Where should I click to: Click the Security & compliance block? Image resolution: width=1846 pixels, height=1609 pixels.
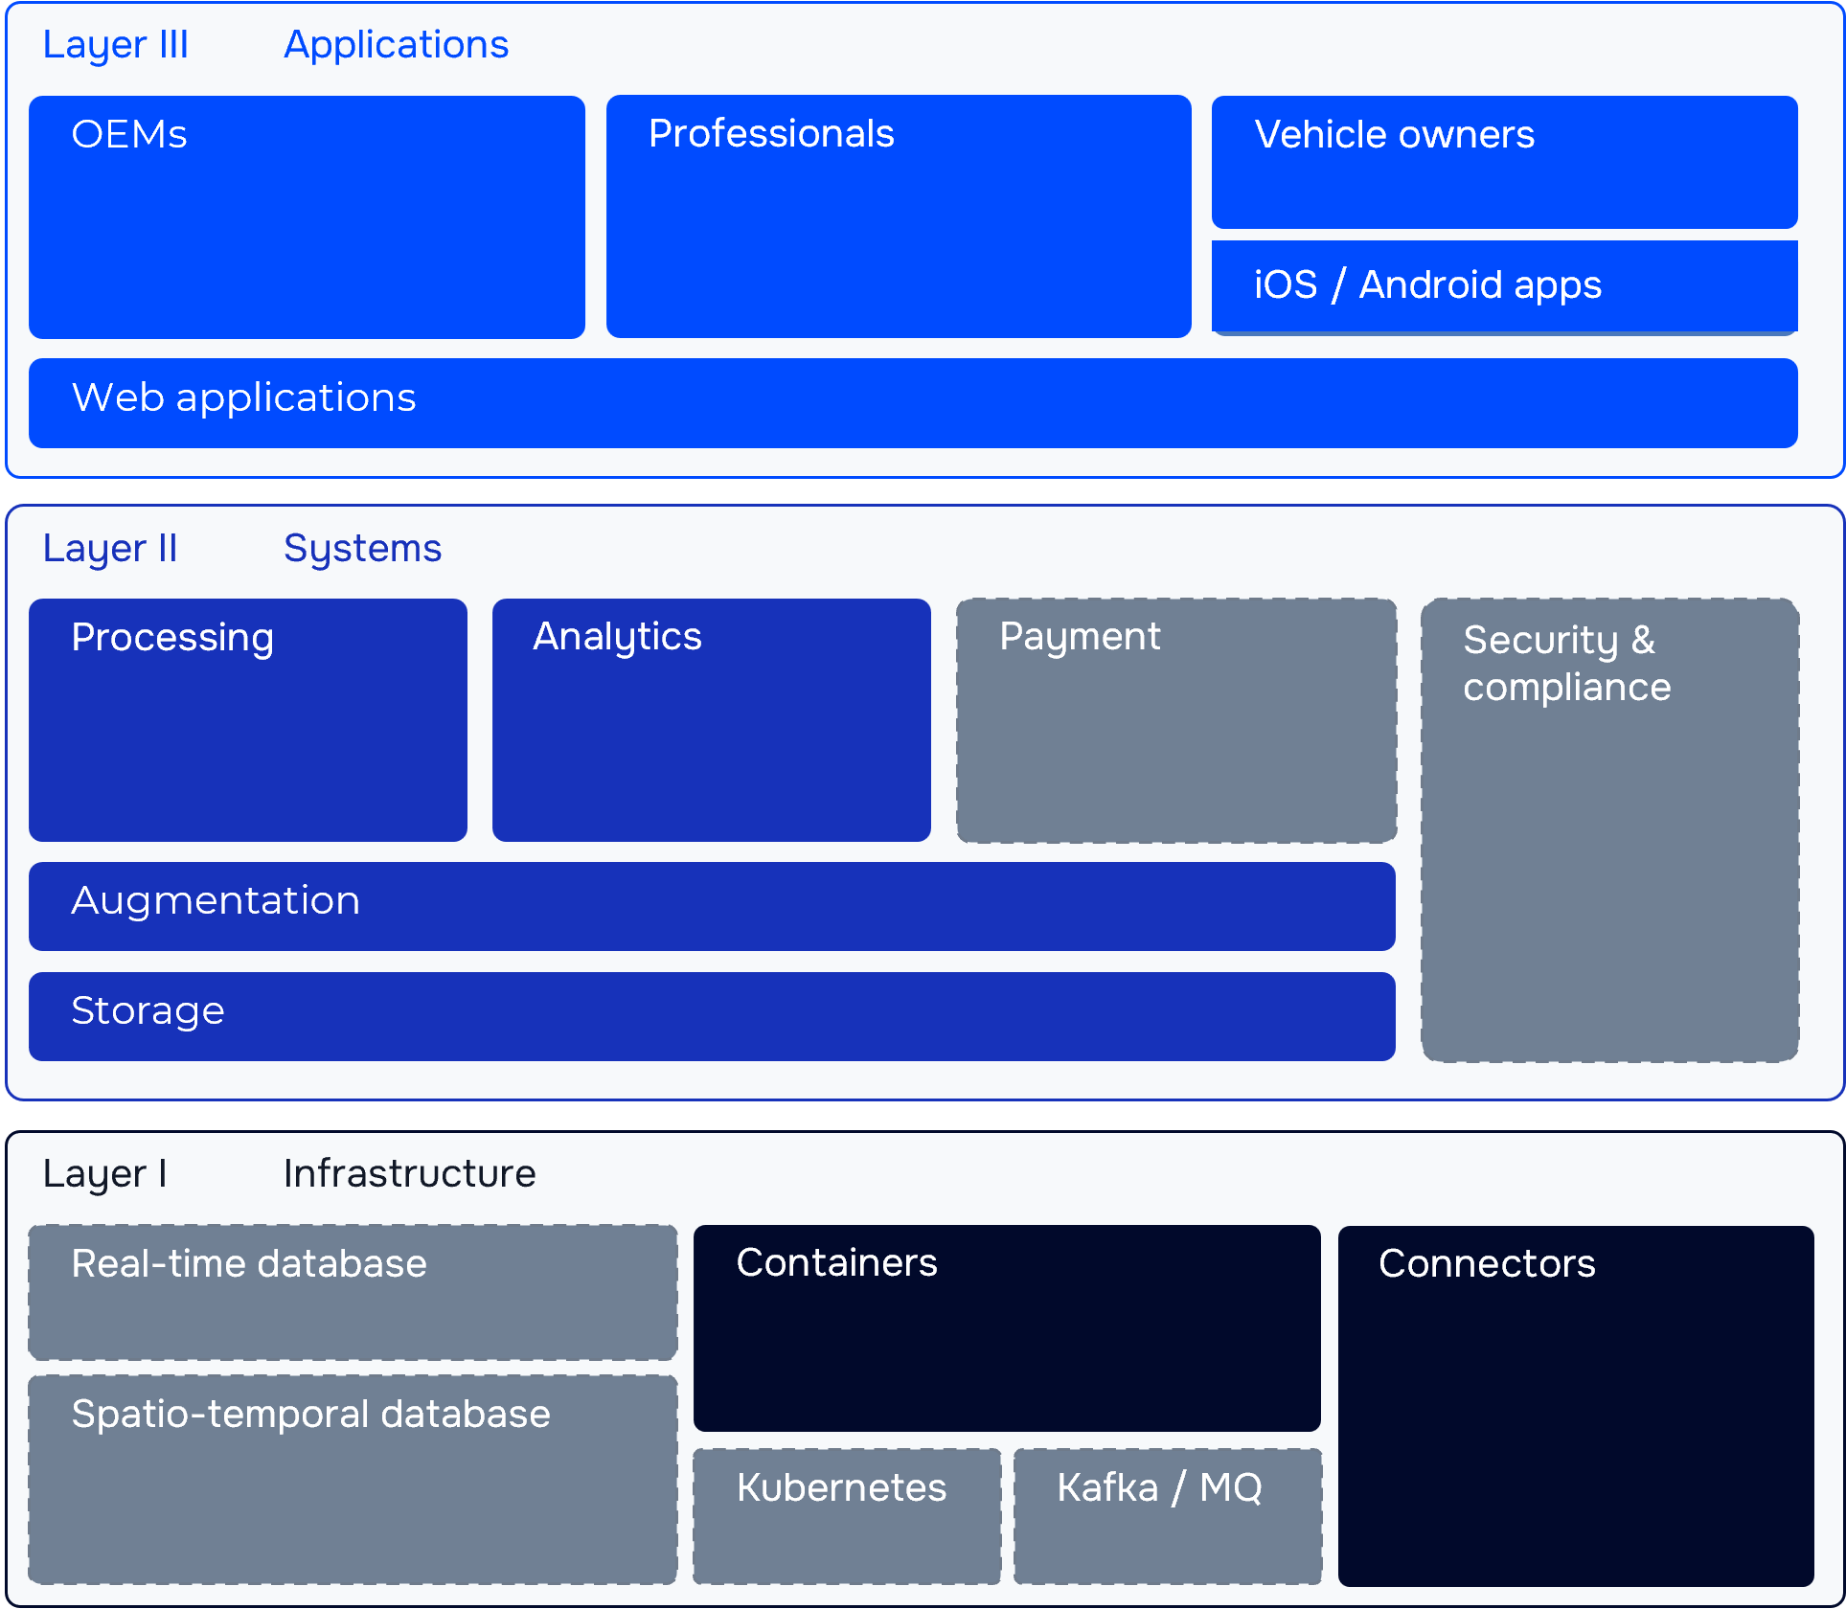tap(1608, 829)
